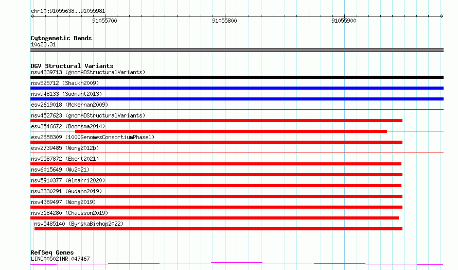Image resolution: width=458 pixels, height=270 pixels.
Task: Click ruler position 91055900
Action: (x=344, y=21)
